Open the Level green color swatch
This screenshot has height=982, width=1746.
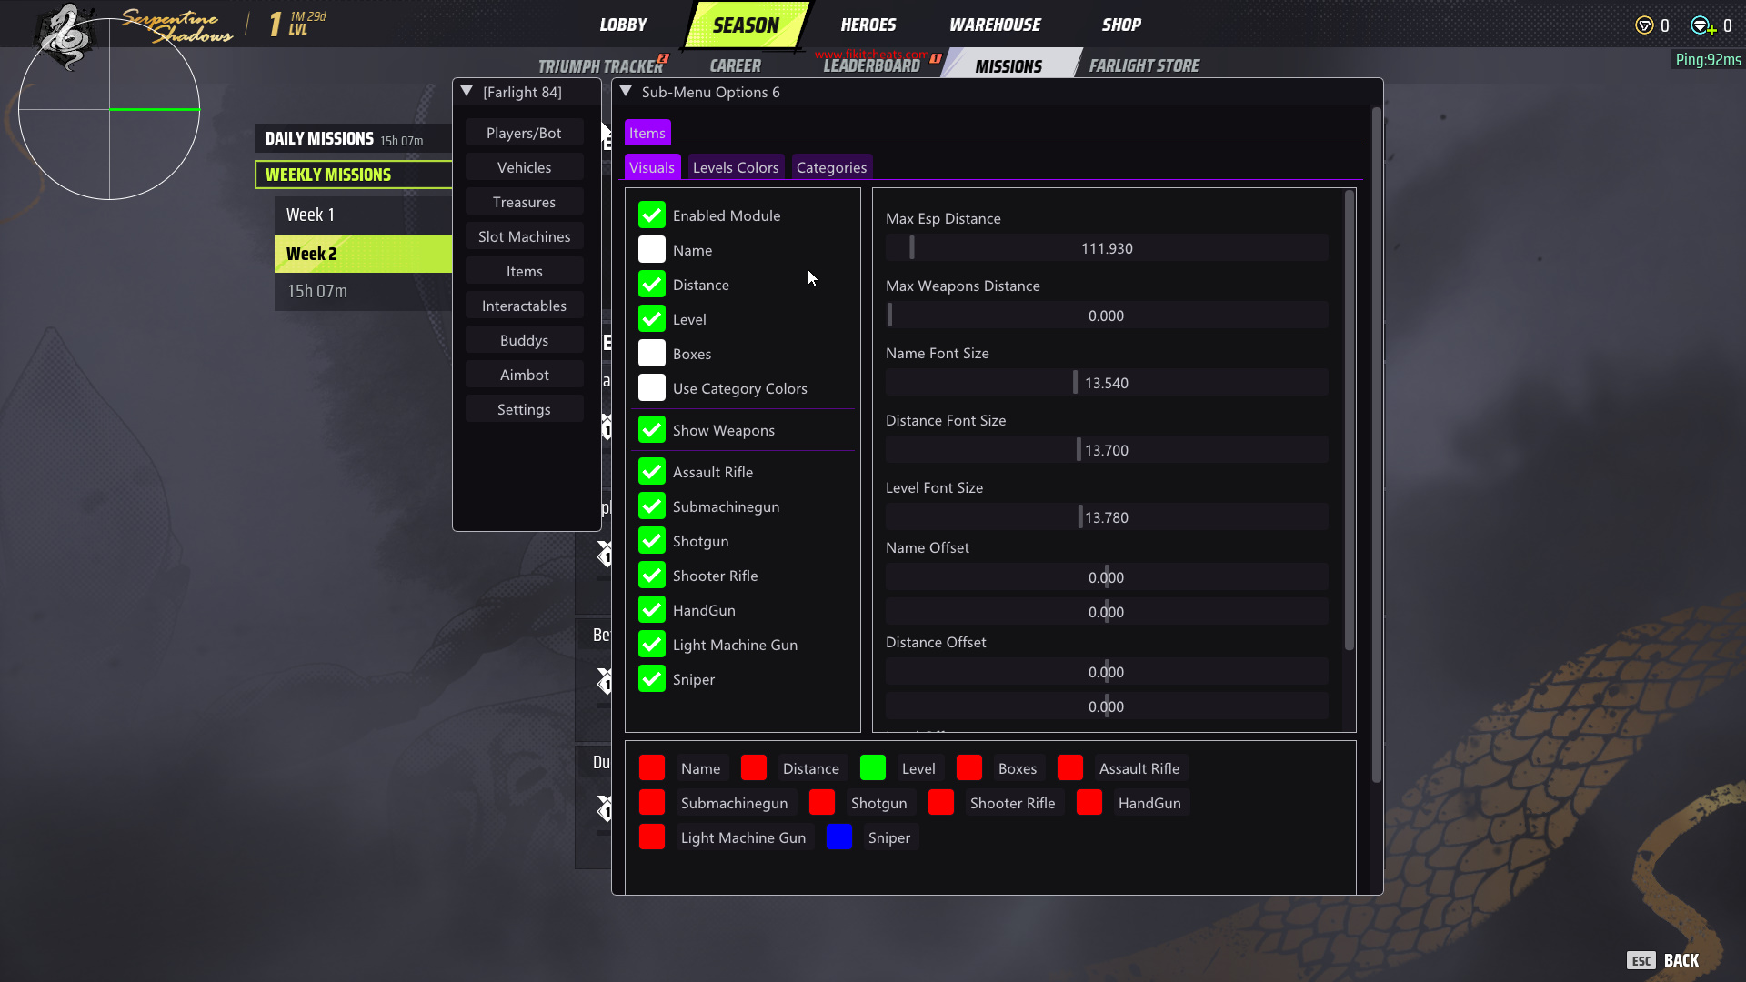pyautogui.click(x=873, y=768)
